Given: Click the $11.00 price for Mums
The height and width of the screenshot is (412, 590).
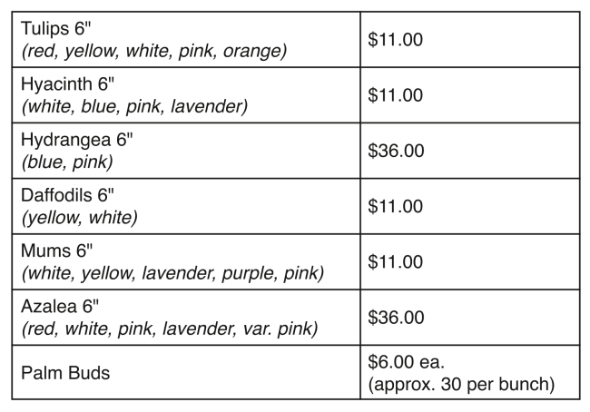Looking at the screenshot, I should (x=395, y=262).
